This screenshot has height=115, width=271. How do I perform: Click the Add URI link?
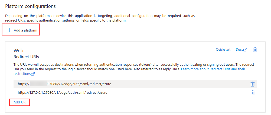[20, 102]
